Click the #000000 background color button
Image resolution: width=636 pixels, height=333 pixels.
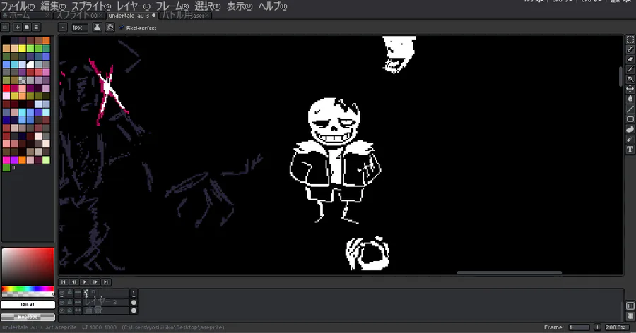28,317
